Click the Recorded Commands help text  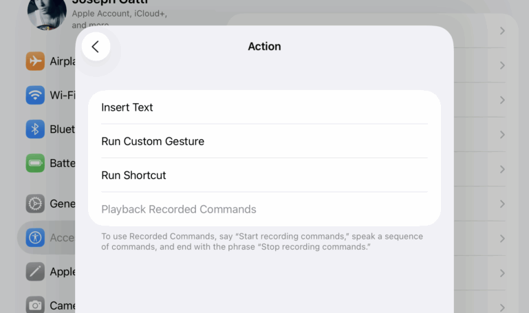262,241
